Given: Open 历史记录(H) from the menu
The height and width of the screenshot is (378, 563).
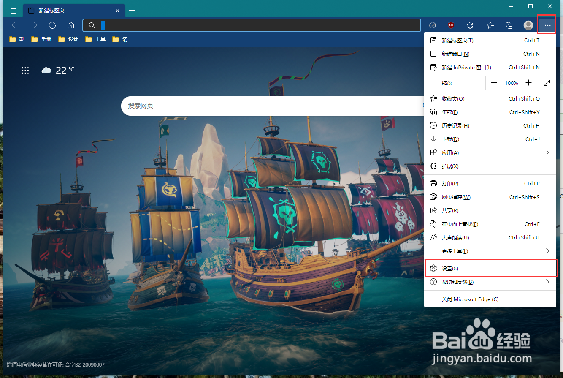Looking at the screenshot, I should (x=490, y=126).
